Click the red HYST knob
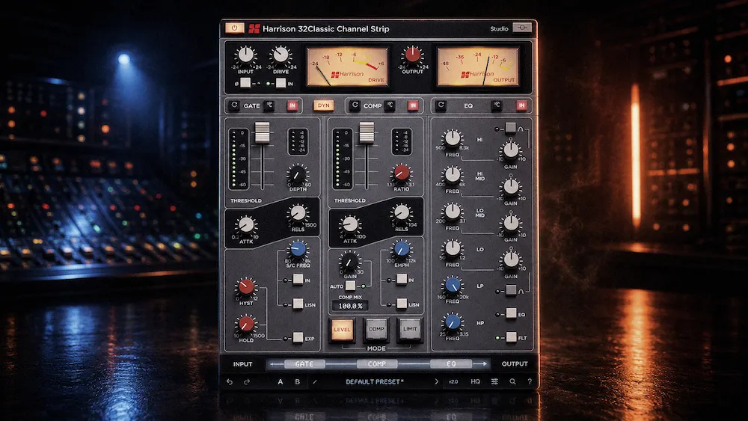 coord(246,286)
